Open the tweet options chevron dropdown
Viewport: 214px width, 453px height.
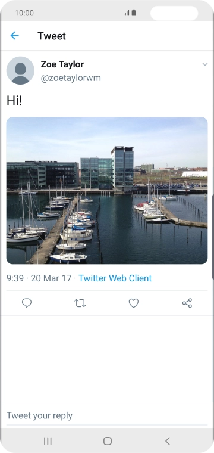click(x=205, y=64)
